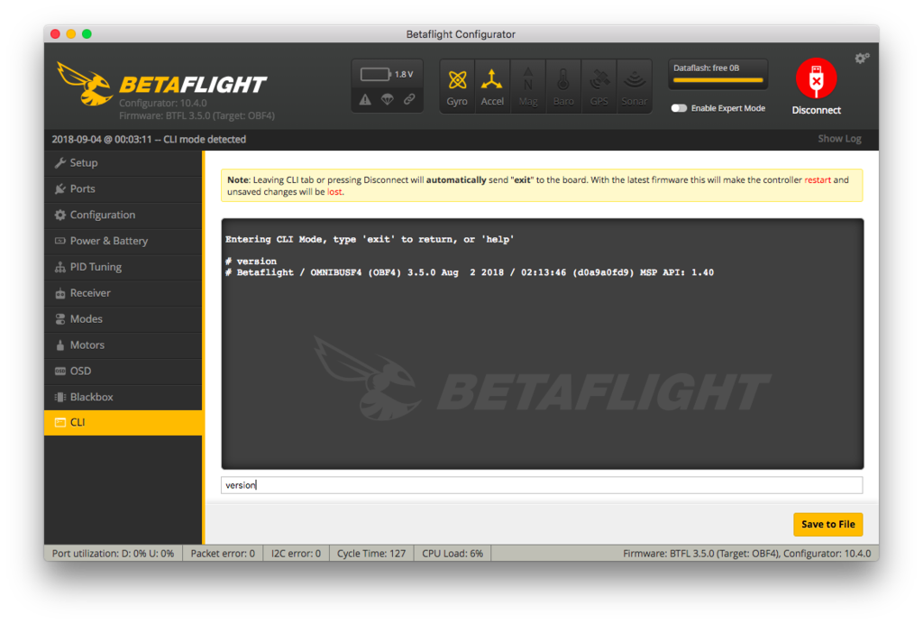Open the Modes tab

123,318
